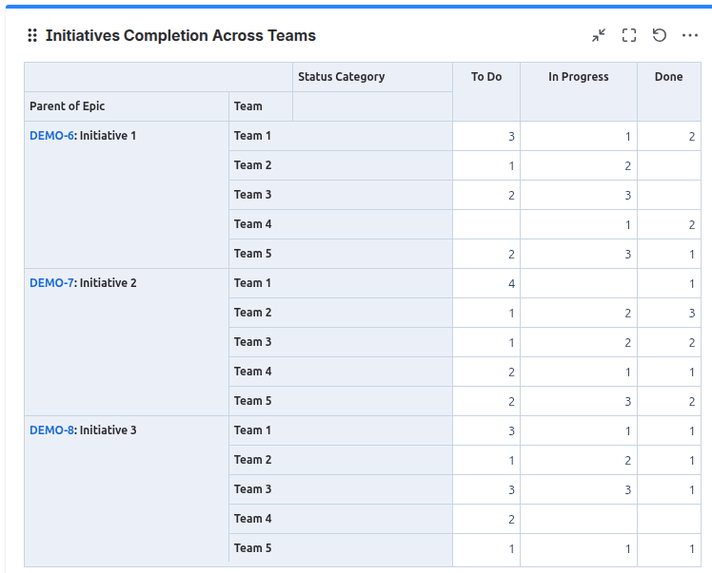This screenshot has width=712, height=573.
Task: Select Team 3 row under Initiative 3
Action: (x=341, y=489)
